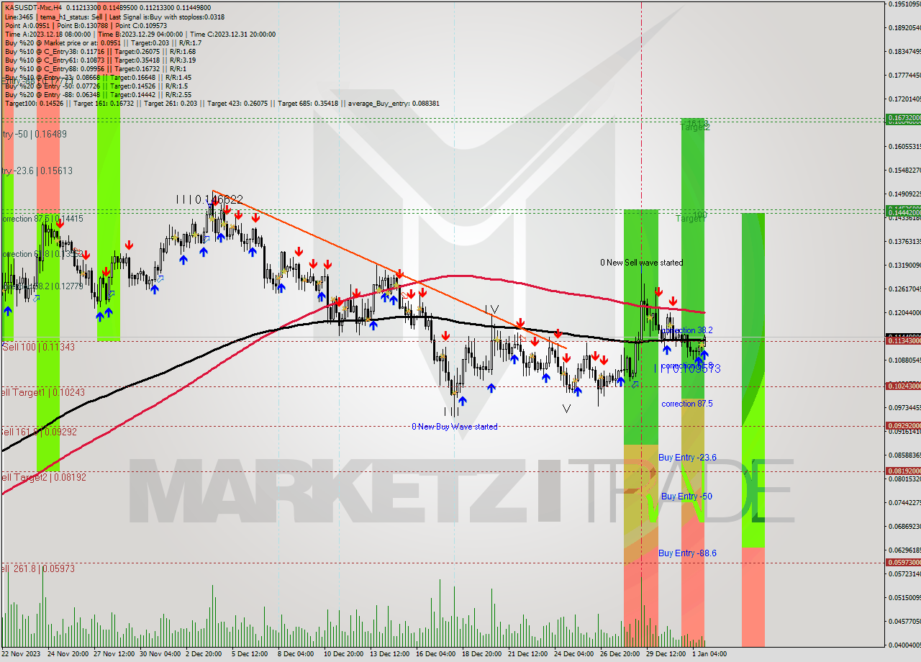This screenshot has width=921, height=662.
Task: Select the 'Entry -88: 0.06348' buy line
Action: 98,94
